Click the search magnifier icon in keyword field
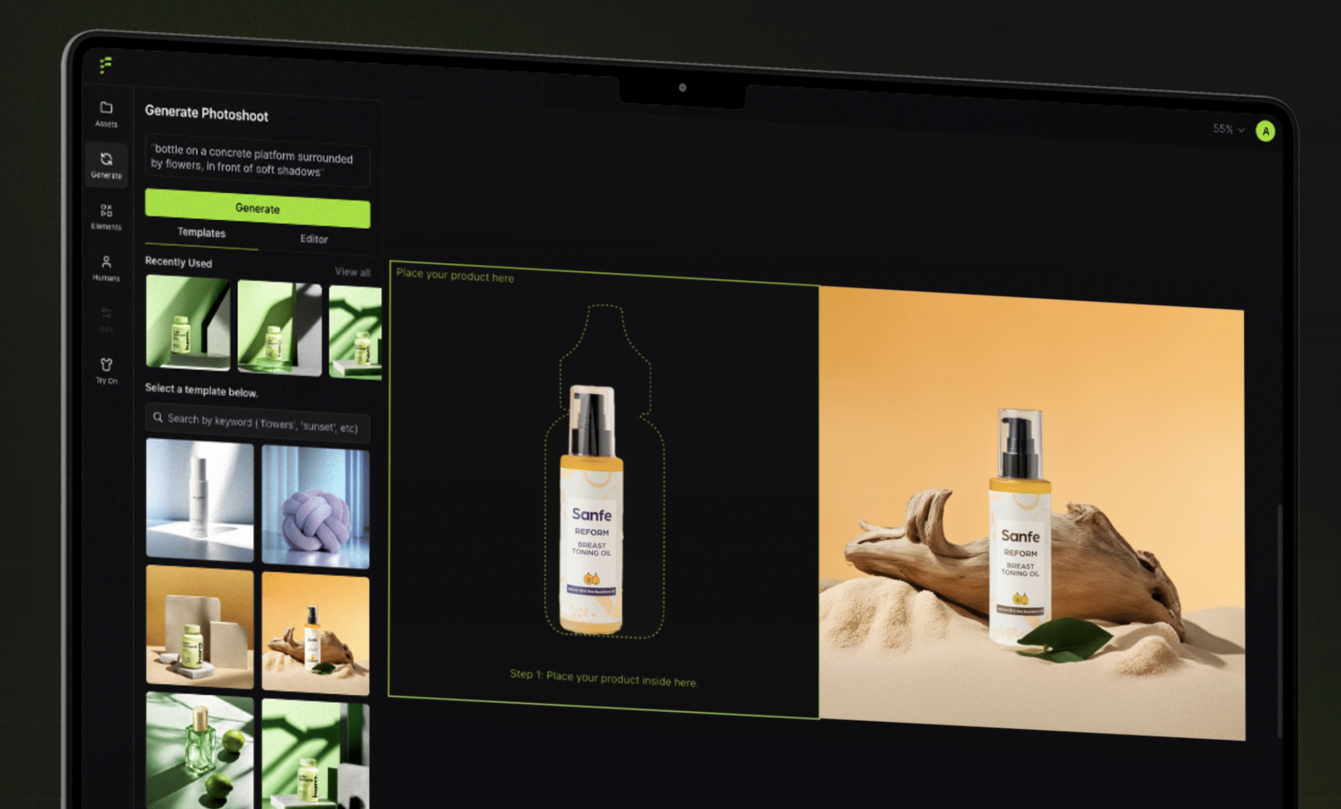 (x=158, y=417)
